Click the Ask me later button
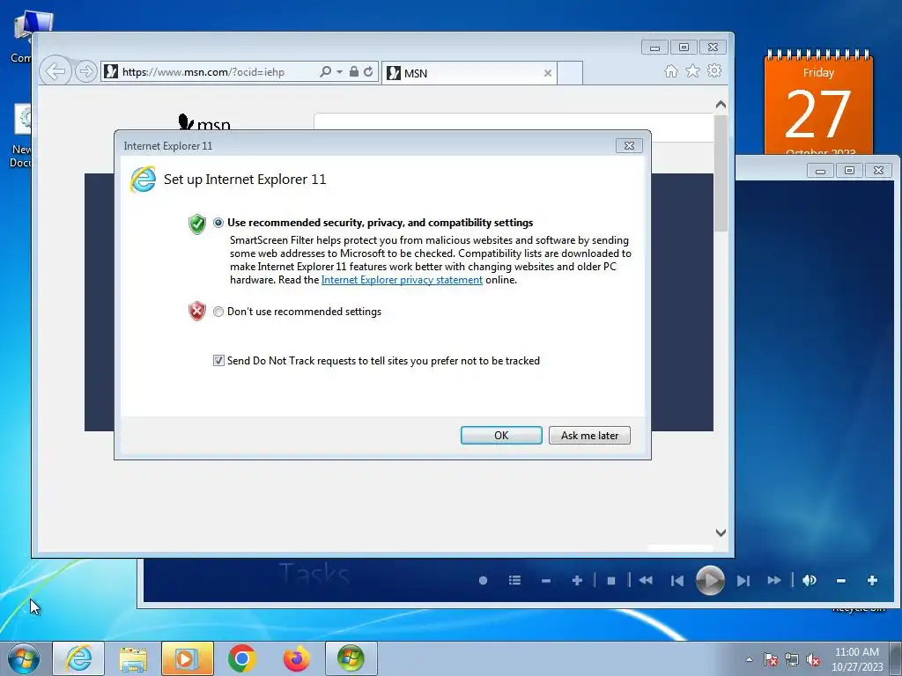 [589, 435]
